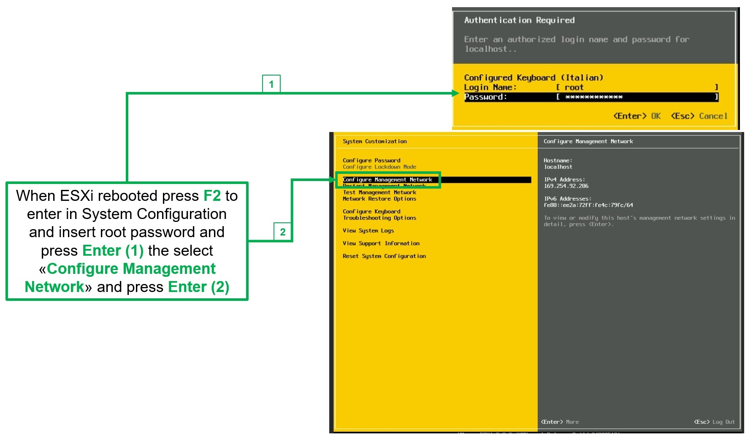The image size is (745, 438).
Task: Click the IPv4 address 169.254.92.206
Action: click(566, 186)
